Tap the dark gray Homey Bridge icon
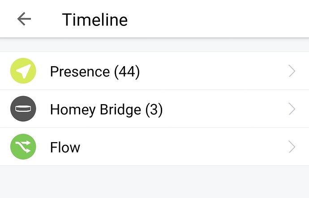This screenshot has height=198, width=309. [23, 109]
